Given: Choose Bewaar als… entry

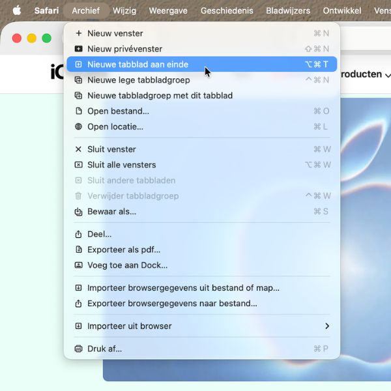Looking at the screenshot, I should click(x=202, y=211).
